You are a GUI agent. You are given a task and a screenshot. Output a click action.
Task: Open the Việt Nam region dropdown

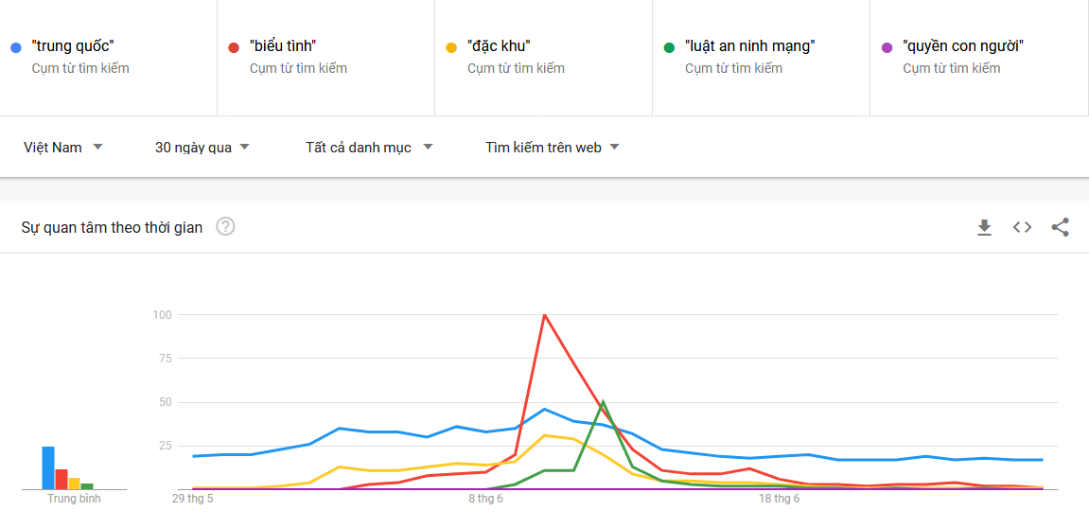(63, 148)
